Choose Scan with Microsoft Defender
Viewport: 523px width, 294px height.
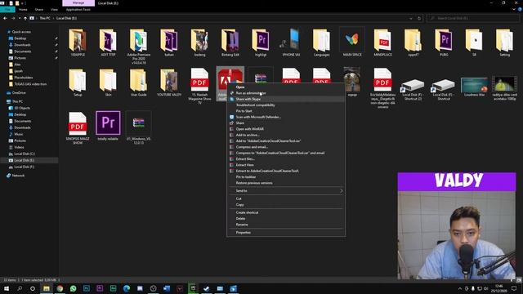click(286, 117)
